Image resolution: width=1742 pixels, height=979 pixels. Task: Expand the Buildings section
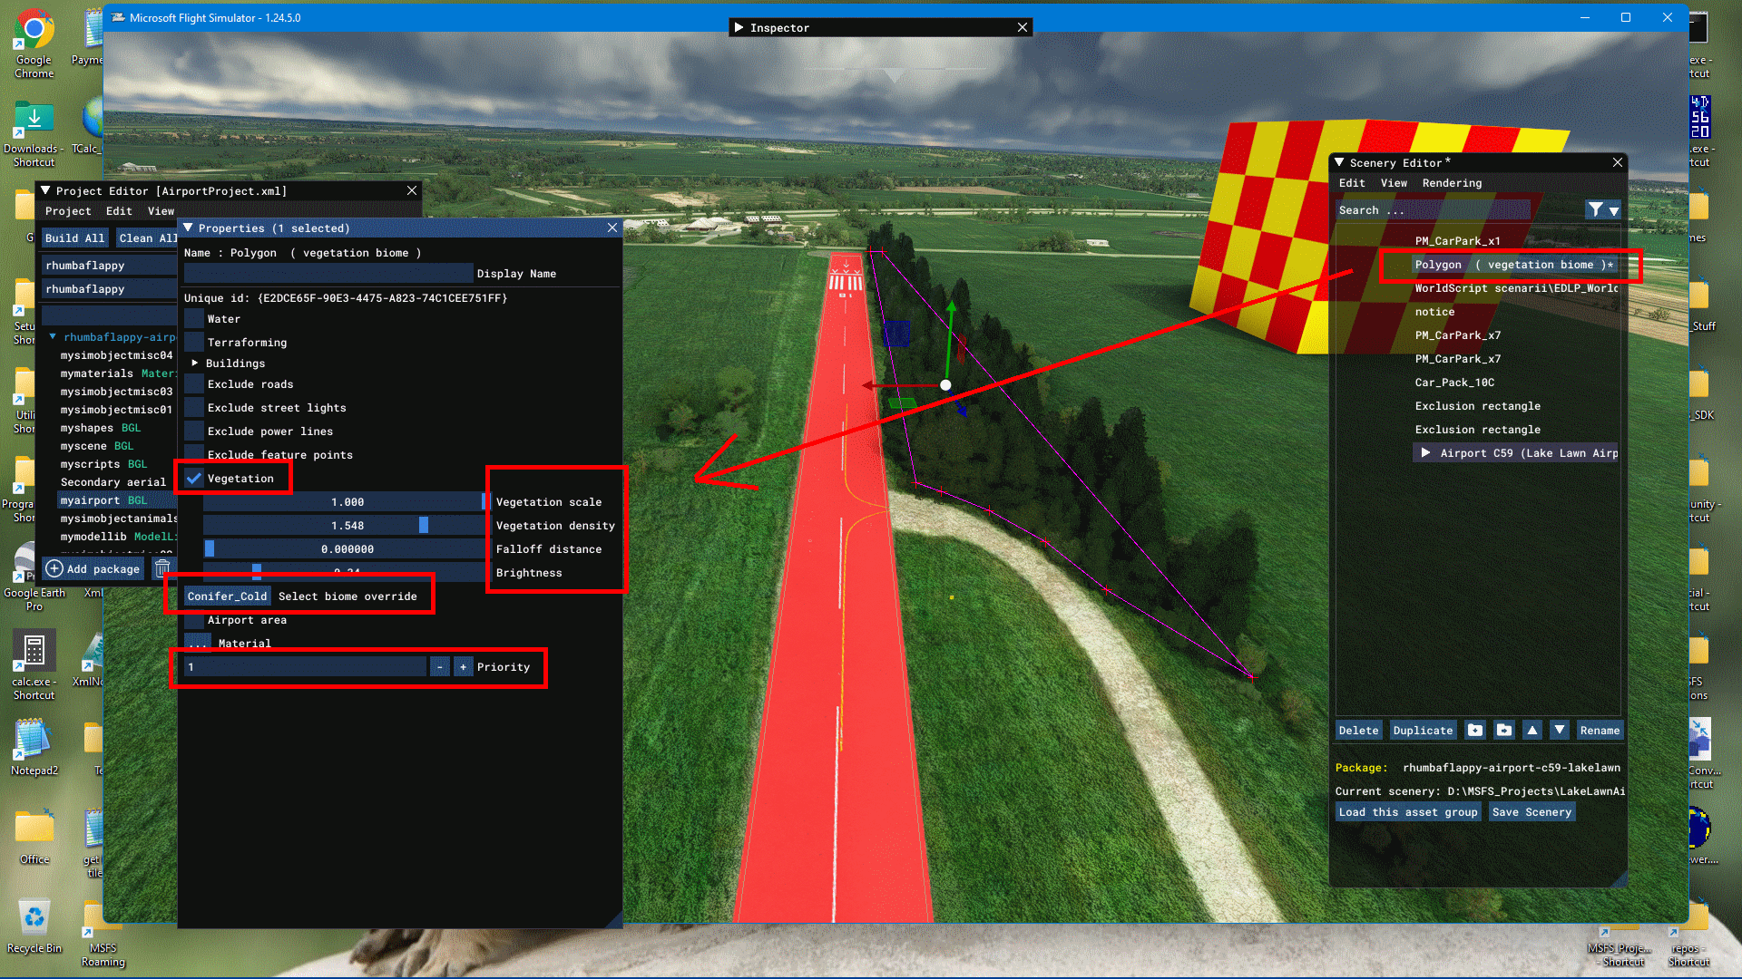coord(194,363)
